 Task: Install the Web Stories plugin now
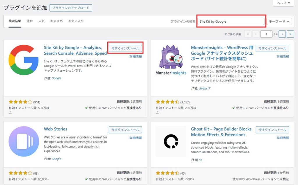(x=125, y=130)
